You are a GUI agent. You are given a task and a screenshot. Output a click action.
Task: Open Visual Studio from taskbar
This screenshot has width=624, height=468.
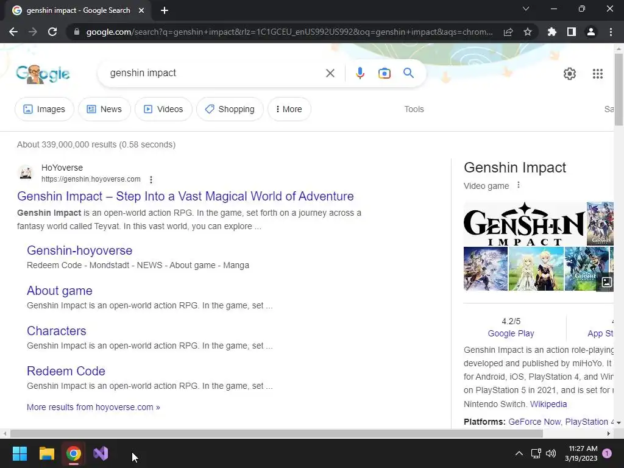point(101,453)
